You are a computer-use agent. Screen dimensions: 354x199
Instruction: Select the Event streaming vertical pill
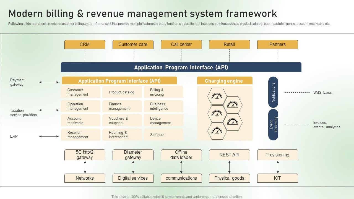(x=273, y=125)
